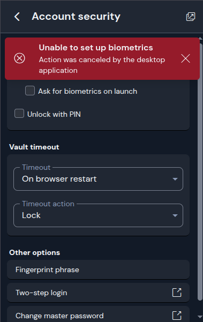Enable Ask for biometrics on launch checkbox

tap(30, 91)
